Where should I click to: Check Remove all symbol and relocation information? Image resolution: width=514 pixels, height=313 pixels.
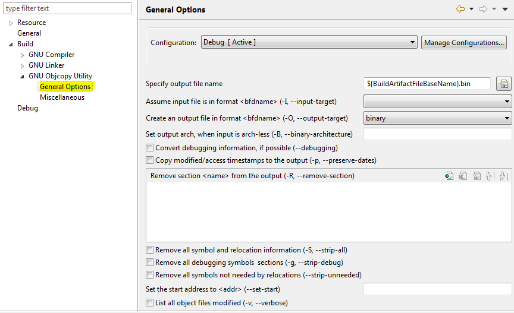[x=149, y=250]
